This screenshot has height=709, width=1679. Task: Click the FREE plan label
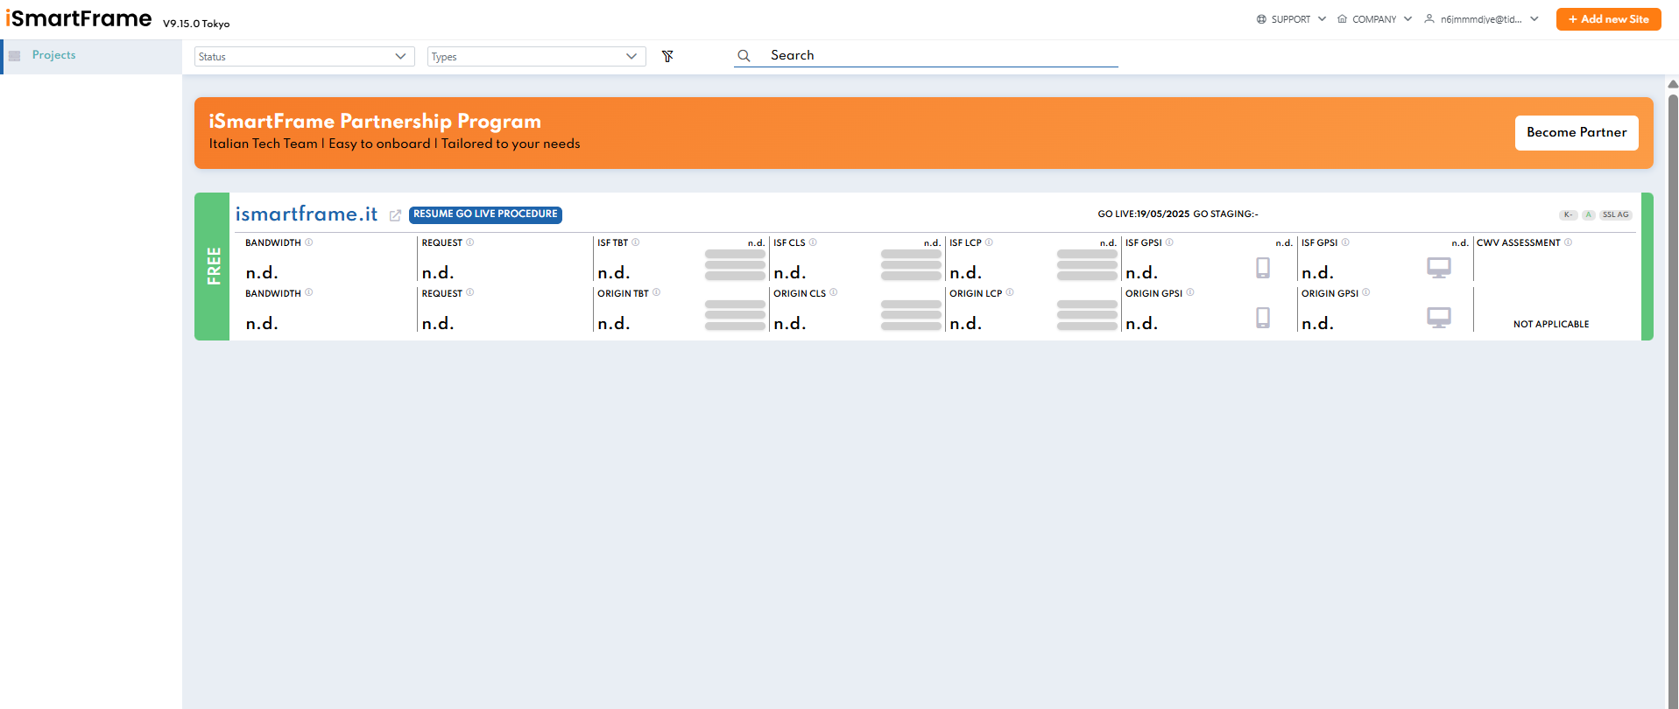click(213, 266)
